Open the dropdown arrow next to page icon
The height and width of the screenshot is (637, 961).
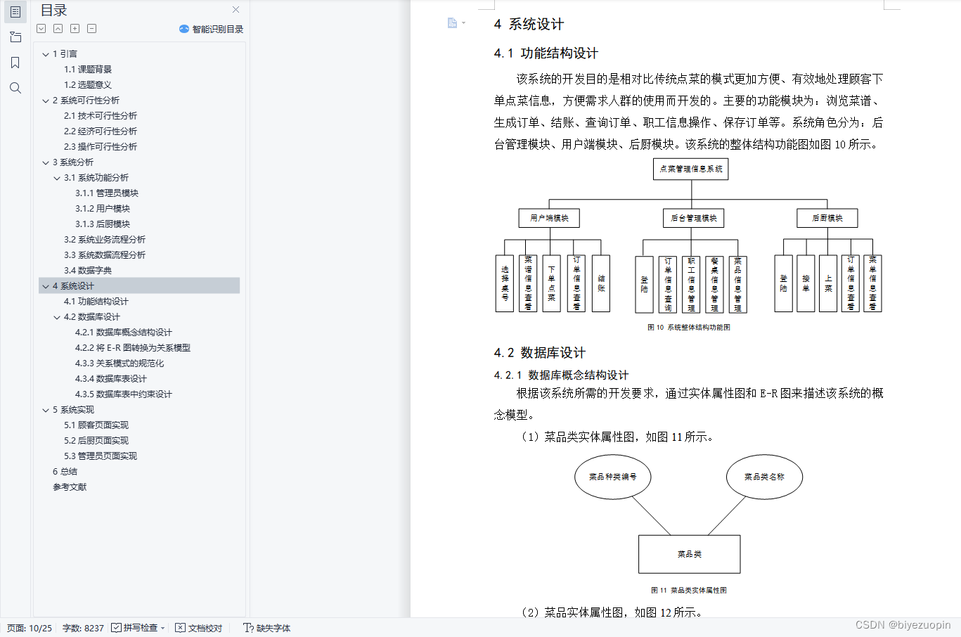point(463,23)
